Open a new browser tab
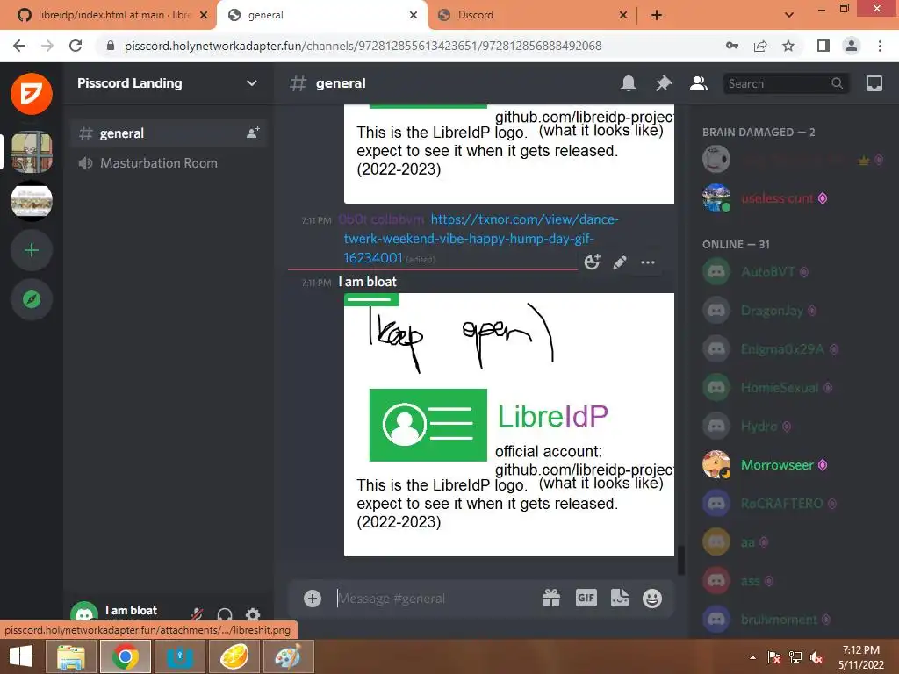 click(657, 16)
